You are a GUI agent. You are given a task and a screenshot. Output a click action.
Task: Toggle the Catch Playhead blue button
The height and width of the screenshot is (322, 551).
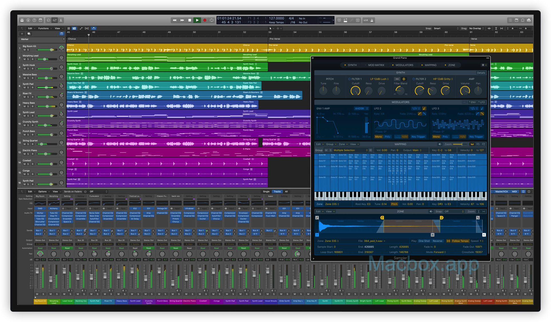coord(94,28)
